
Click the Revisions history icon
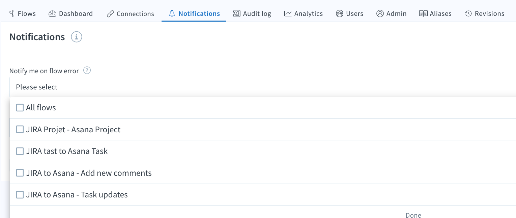click(468, 14)
